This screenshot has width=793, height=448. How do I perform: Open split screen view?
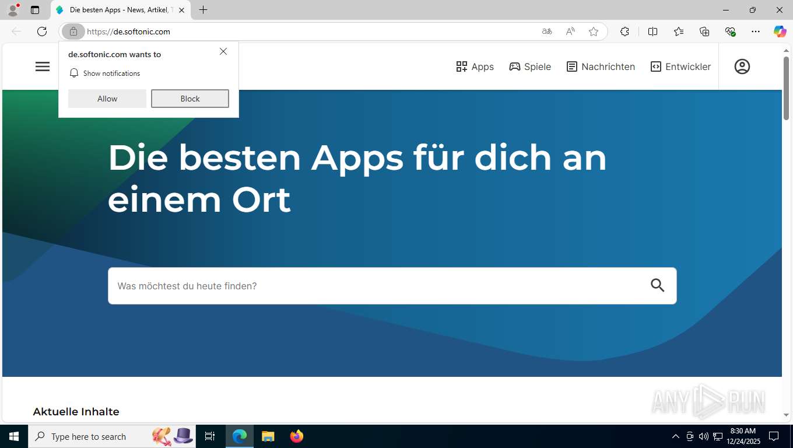pyautogui.click(x=652, y=32)
